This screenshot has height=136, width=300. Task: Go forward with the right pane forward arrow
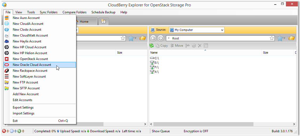coord(160,38)
